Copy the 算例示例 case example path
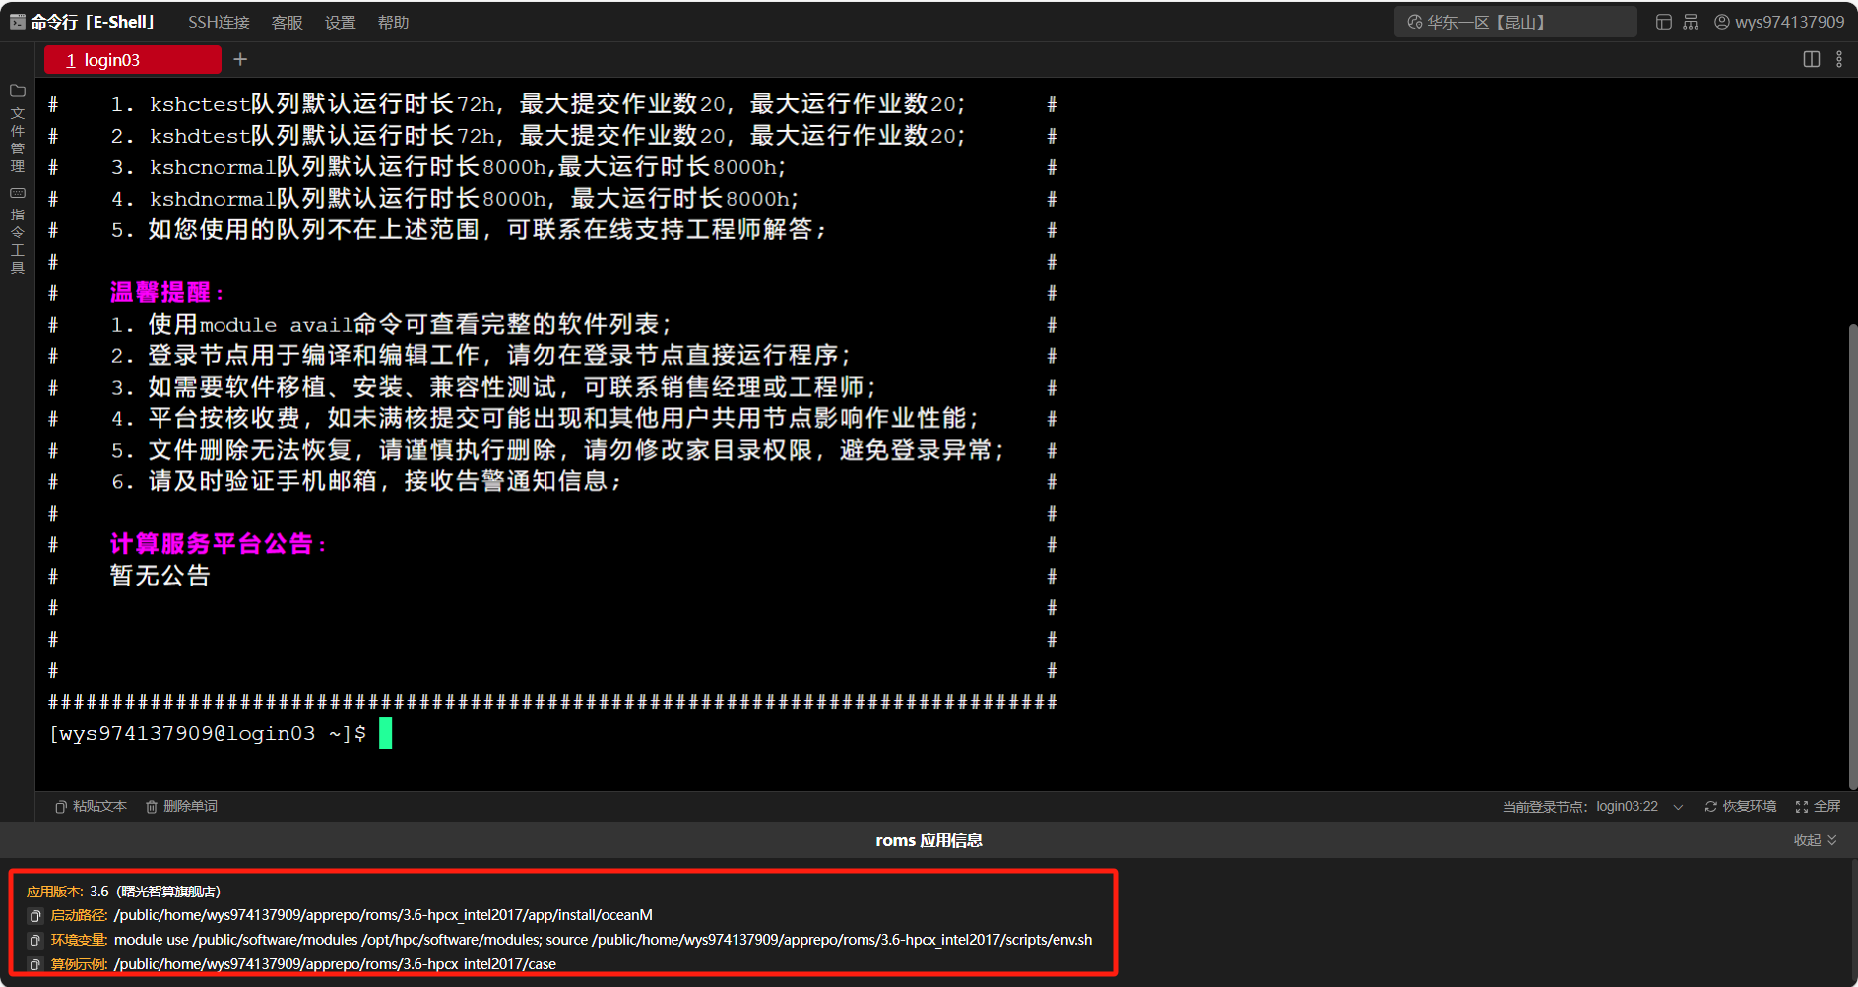The height and width of the screenshot is (987, 1858). [x=35, y=965]
